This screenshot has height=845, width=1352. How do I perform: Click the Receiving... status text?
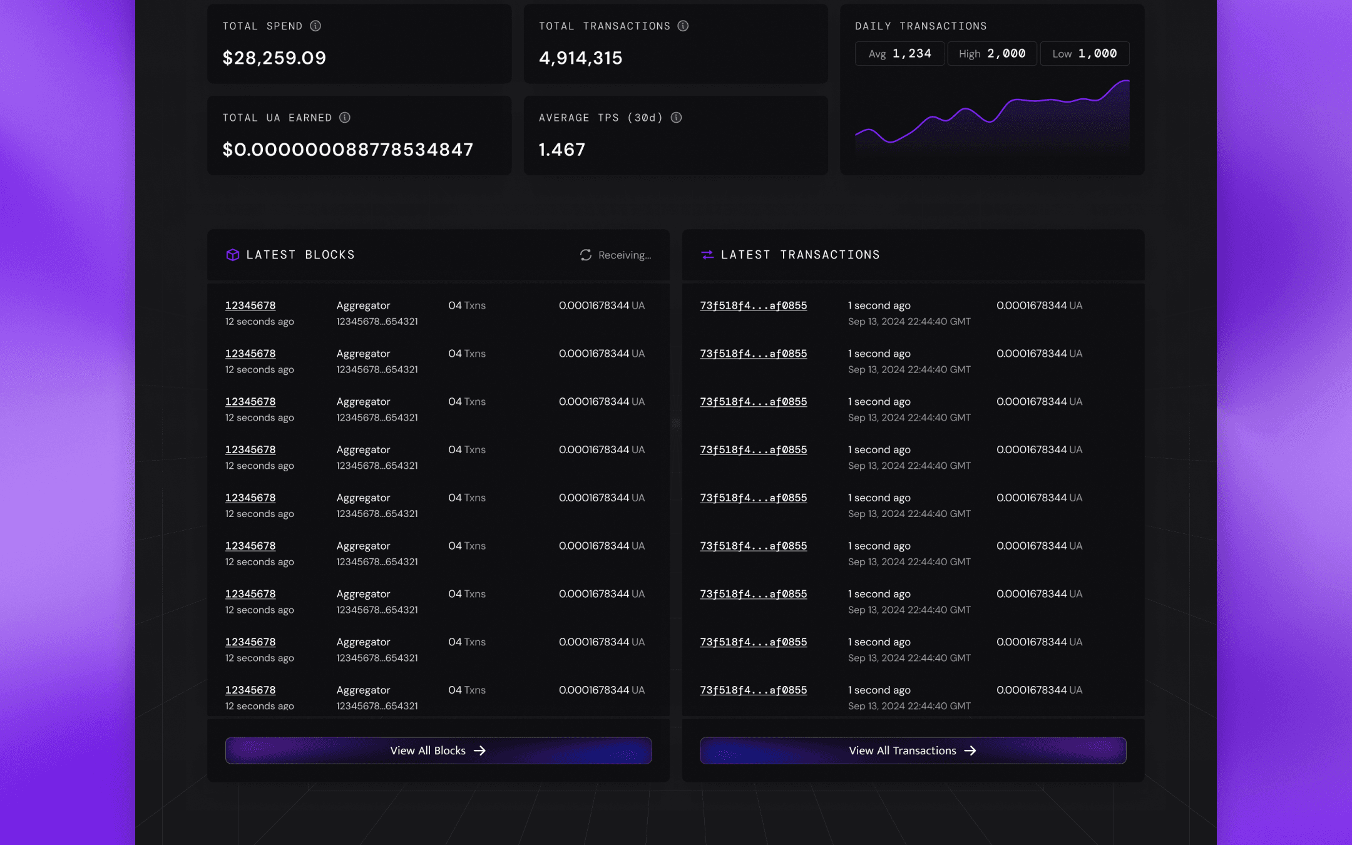click(x=625, y=255)
